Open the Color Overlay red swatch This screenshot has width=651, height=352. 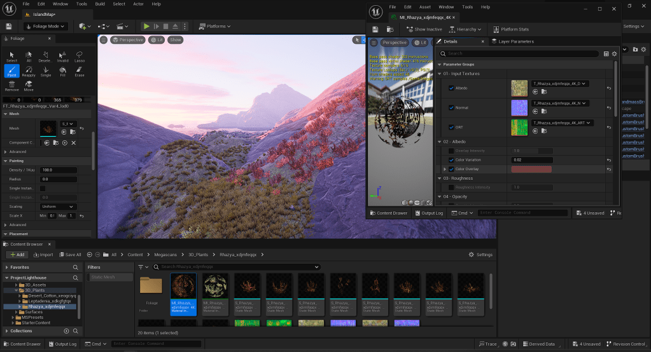[x=531, y=170]
